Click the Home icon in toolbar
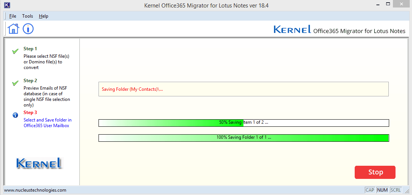412x195 pixels. (x=13, y=28)
